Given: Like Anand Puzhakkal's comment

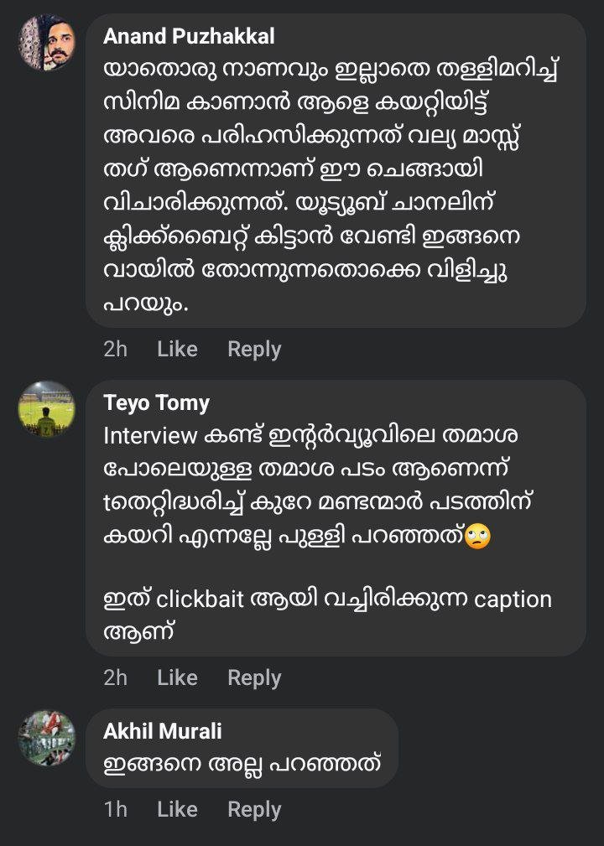Looking at the screenshot, I should point(177,349).
